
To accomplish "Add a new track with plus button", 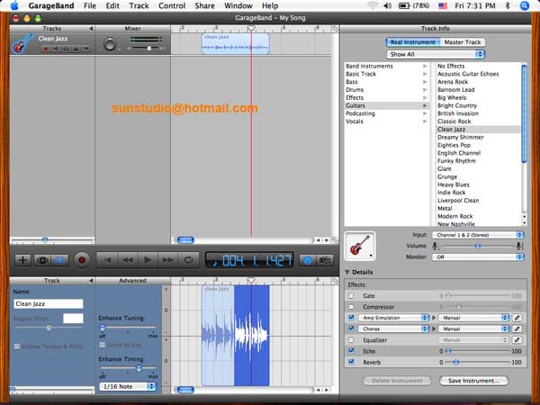I will point(22,260).
